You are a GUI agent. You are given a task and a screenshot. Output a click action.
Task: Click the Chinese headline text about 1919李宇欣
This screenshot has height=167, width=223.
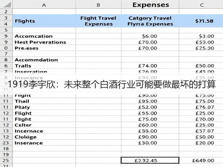pyautogui.click(x=111, y=84)
